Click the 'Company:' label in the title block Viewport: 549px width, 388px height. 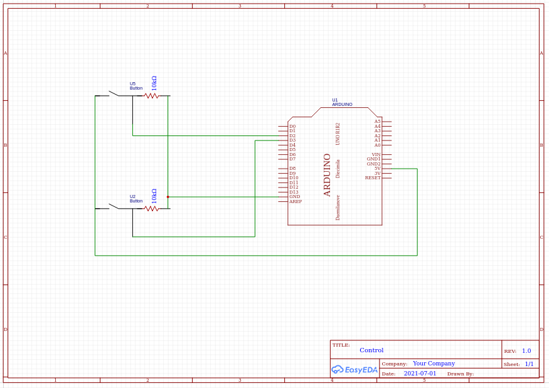click(395, 364)
